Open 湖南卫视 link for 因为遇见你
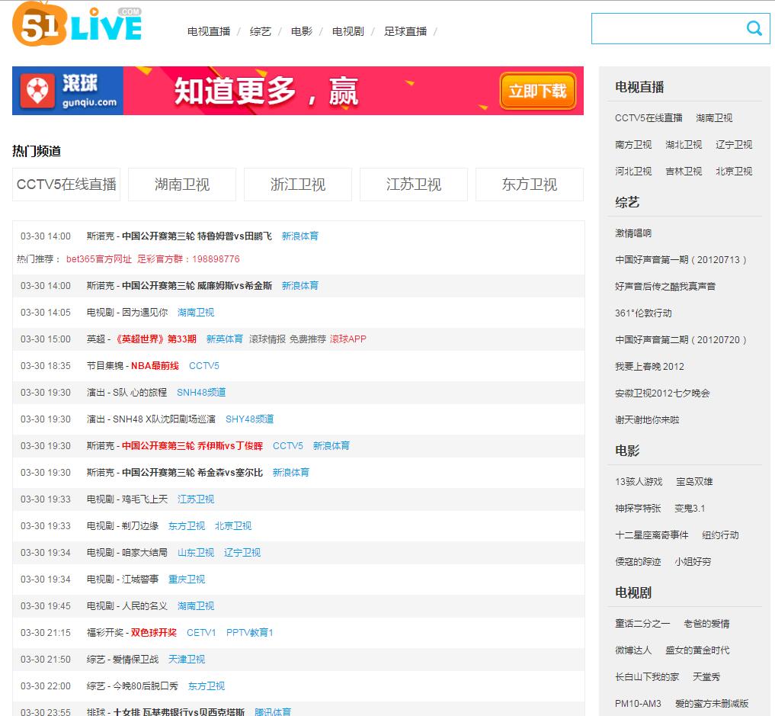 196,313
